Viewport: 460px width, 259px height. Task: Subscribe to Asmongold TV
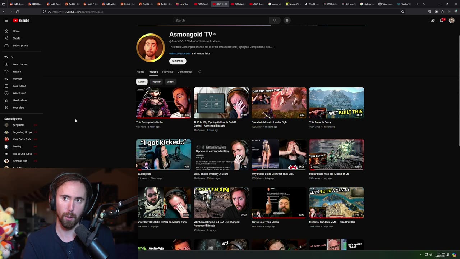tap(178, 61)
